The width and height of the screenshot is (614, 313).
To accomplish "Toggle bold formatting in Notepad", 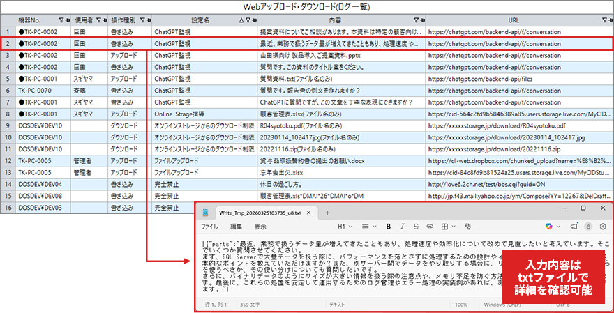I will tap(388, 227).
